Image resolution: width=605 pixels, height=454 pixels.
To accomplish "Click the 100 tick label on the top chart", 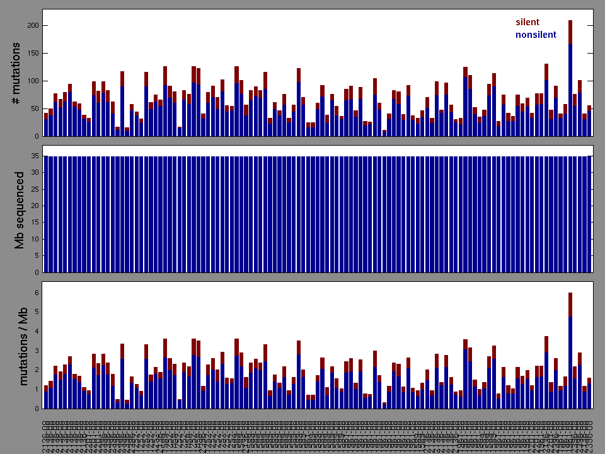I will [32, 81].
